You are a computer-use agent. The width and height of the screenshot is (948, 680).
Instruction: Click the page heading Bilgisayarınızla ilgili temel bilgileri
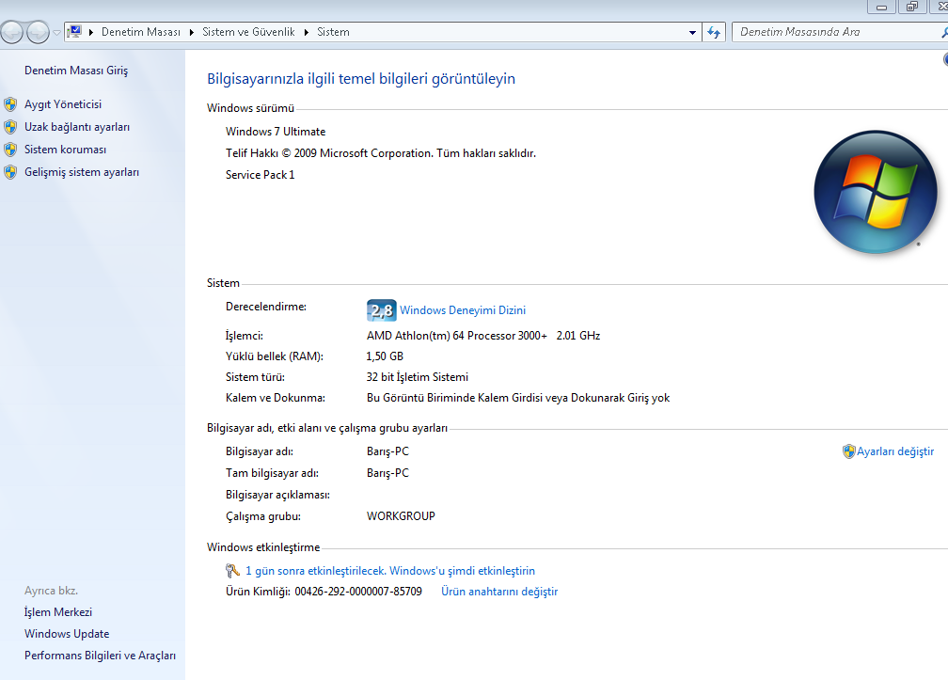pos(361,79)
